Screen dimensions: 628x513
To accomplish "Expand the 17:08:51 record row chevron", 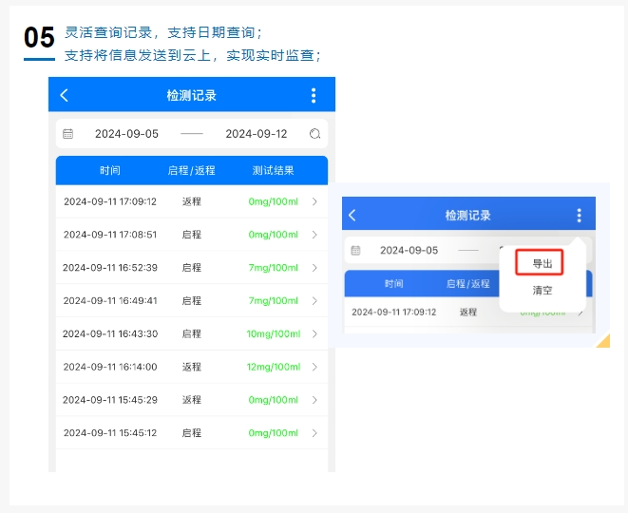I will point(314,235).
